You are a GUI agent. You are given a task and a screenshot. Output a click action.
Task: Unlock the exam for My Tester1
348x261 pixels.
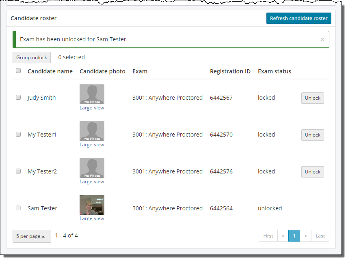pos(312,135)
